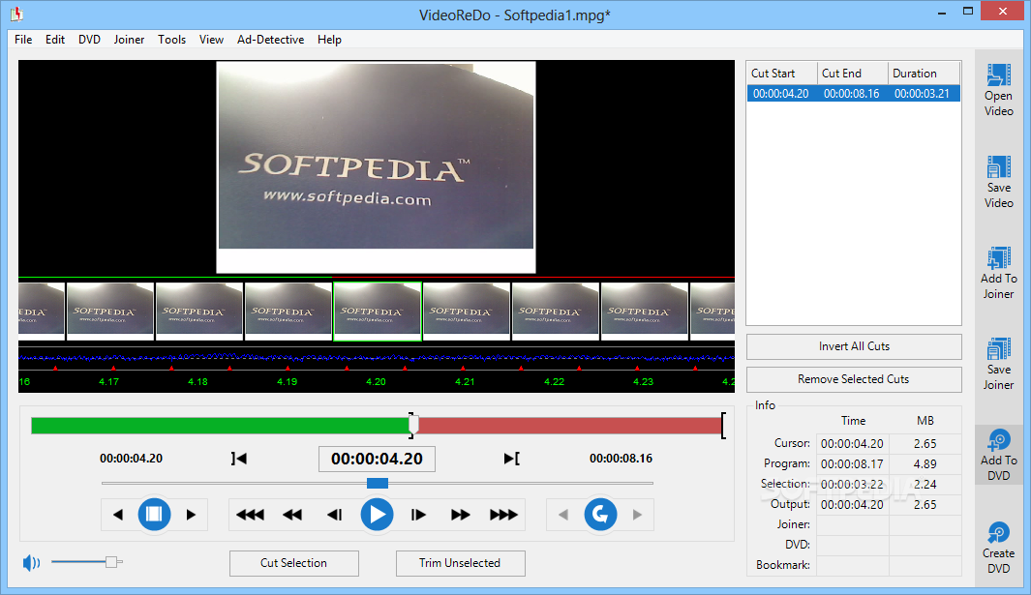
Task: Click the double-arrow fast forward button
Action: [460, 515]
